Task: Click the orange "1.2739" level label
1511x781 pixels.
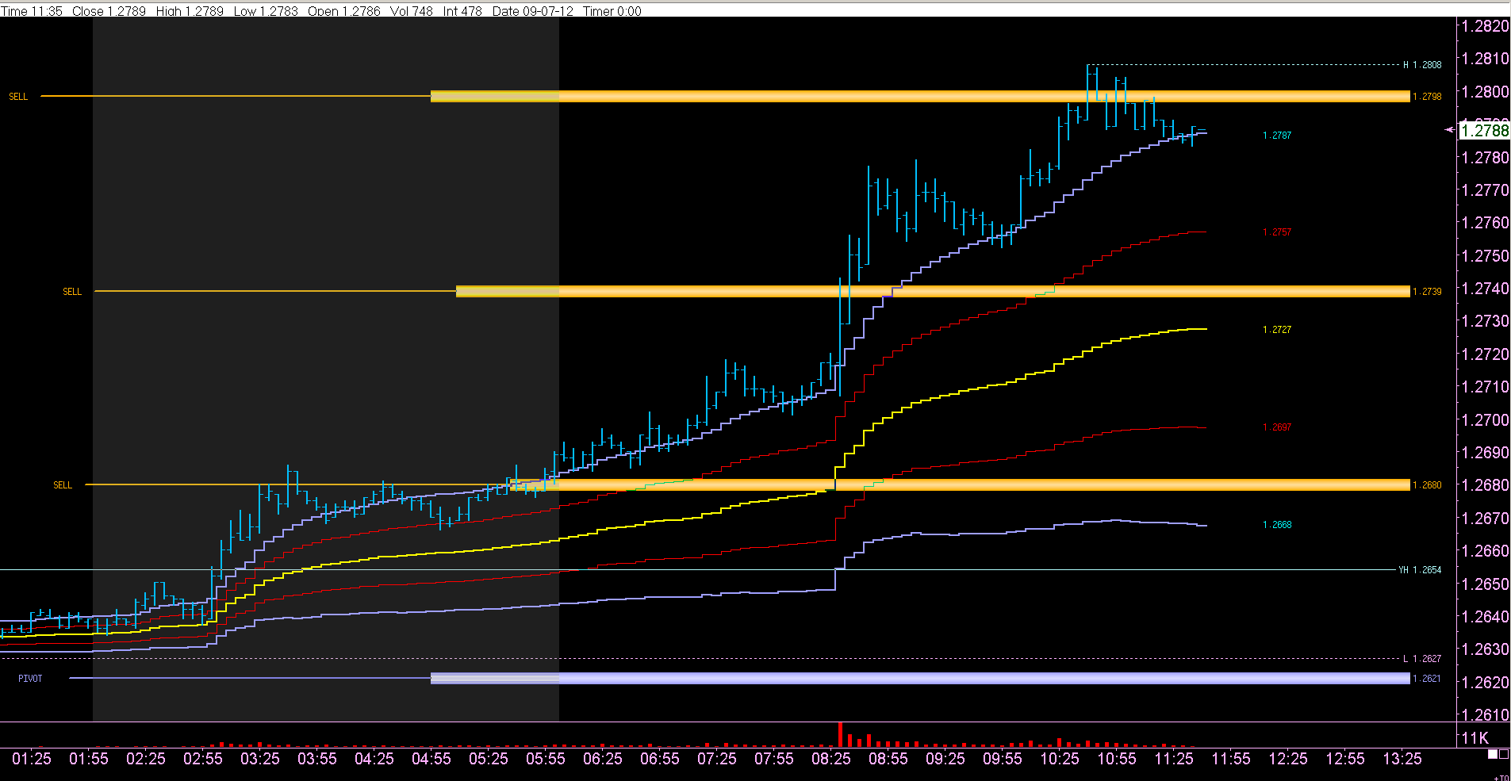Action: [x=1428, y=292]
